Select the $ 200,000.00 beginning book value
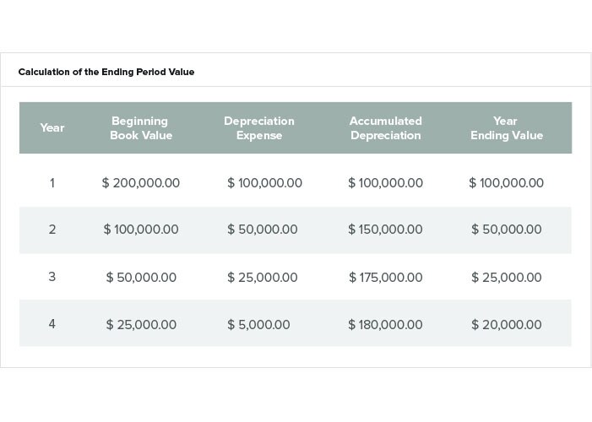 tap(141, 183)
